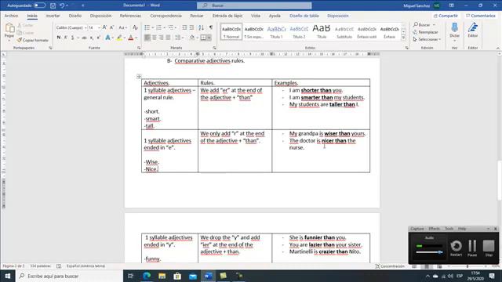Increase paragraph indent
The height and width of the screenshot is (282, 502).
click(191, 28)
